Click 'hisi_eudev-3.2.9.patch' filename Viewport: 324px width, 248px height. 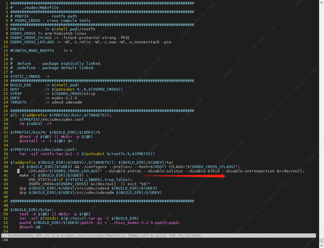(141, 223)
